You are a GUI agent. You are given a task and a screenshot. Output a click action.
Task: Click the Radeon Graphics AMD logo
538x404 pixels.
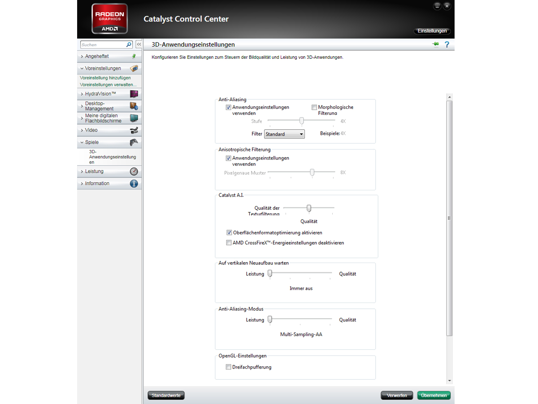point(109,19)
